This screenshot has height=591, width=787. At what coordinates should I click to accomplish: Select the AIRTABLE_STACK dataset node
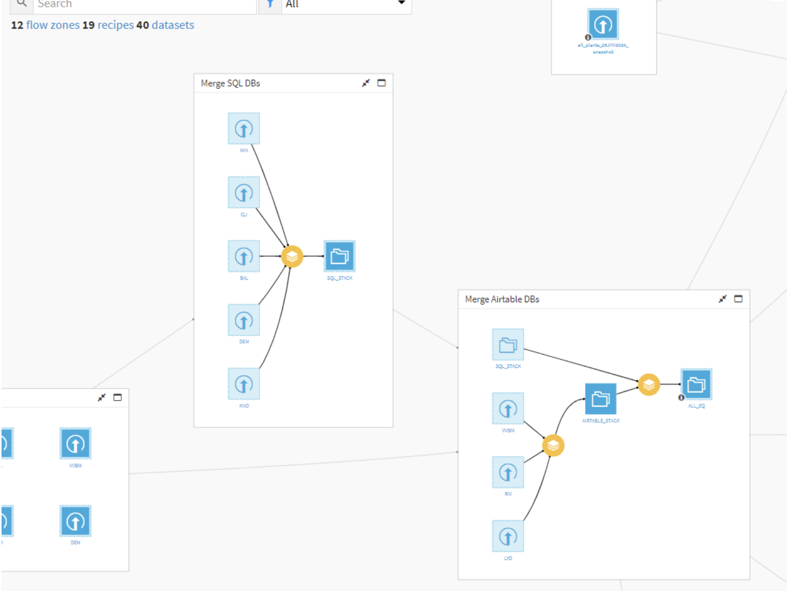600,399
